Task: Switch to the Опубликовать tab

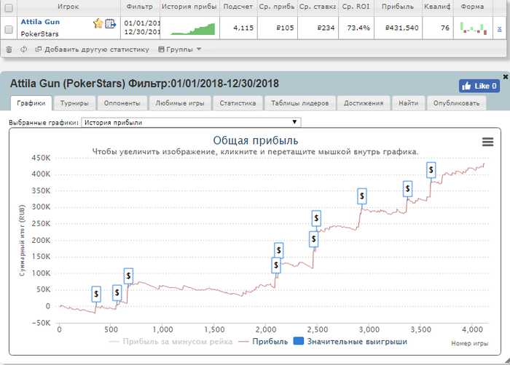Action: click(456, 103)
